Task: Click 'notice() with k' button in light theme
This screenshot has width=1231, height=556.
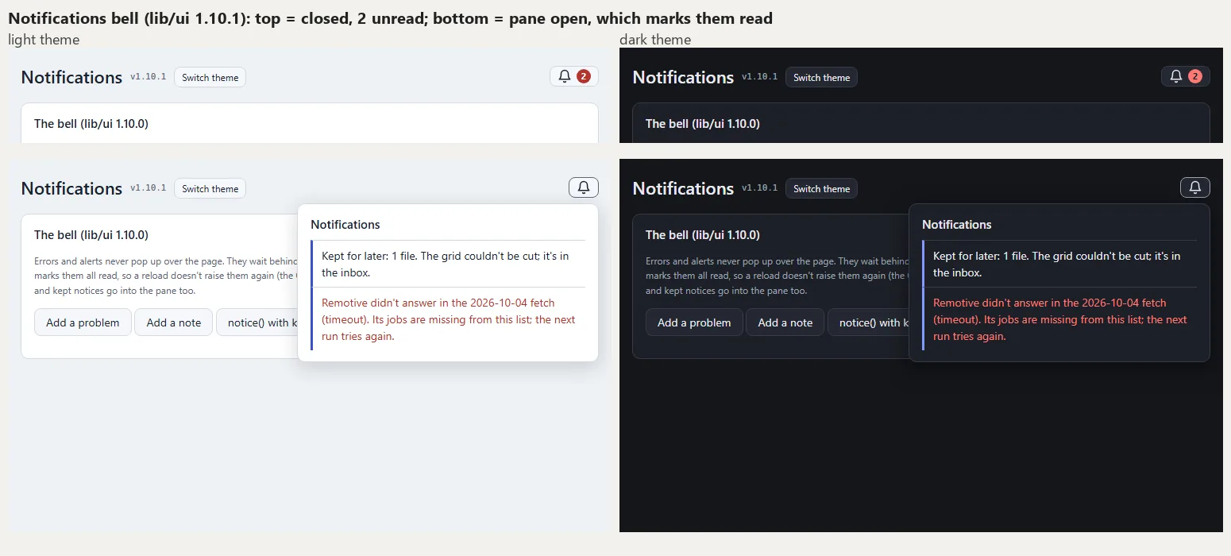Action: coord(257,322)
